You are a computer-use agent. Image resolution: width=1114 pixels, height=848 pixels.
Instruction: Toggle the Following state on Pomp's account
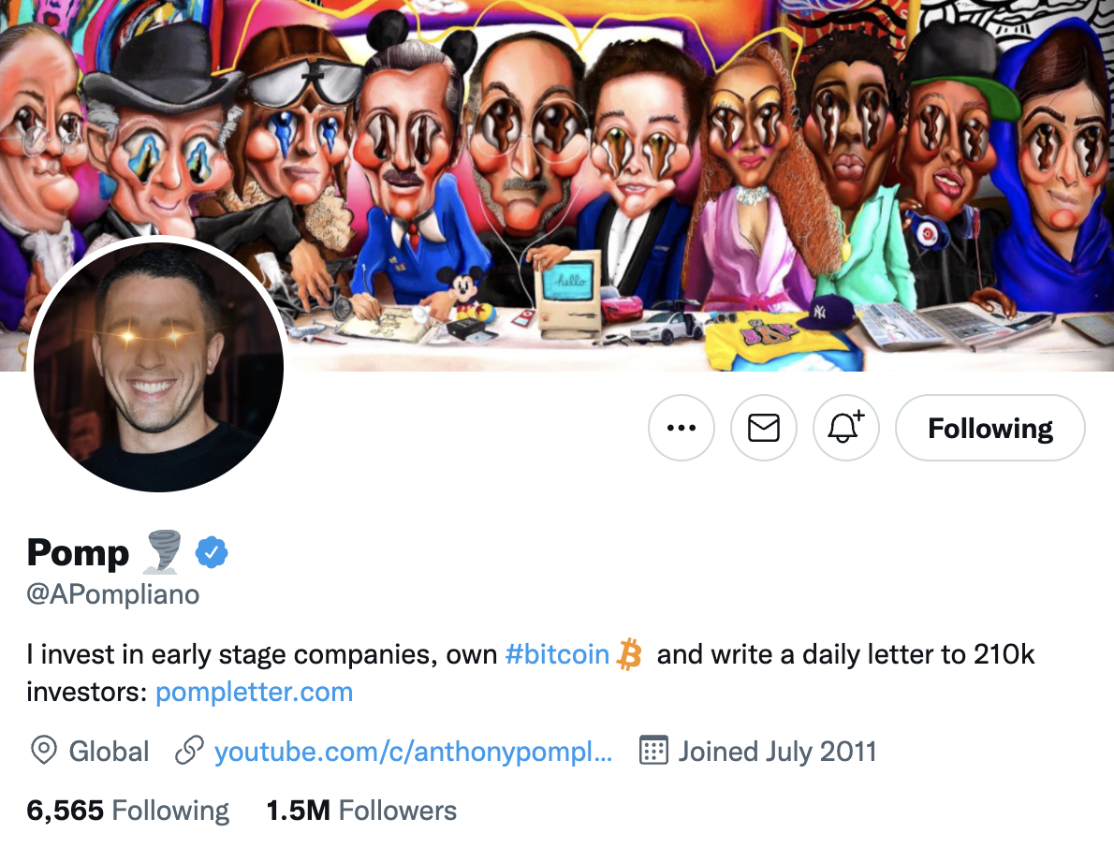989,428
